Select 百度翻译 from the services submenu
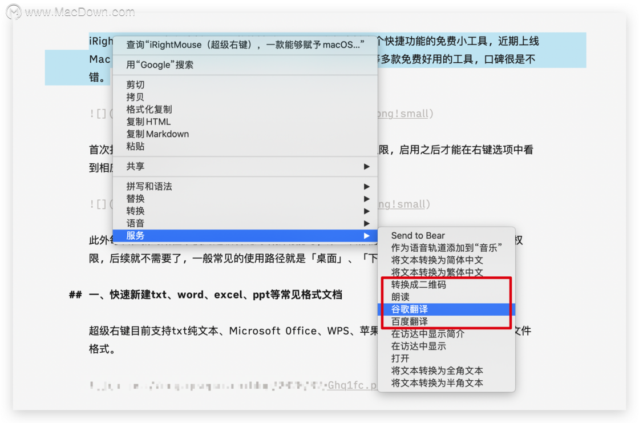 tap(446, 321)
